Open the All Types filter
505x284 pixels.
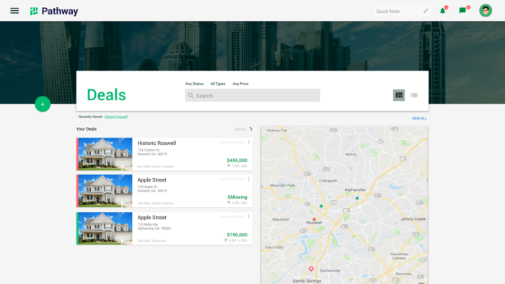point(218,84)
